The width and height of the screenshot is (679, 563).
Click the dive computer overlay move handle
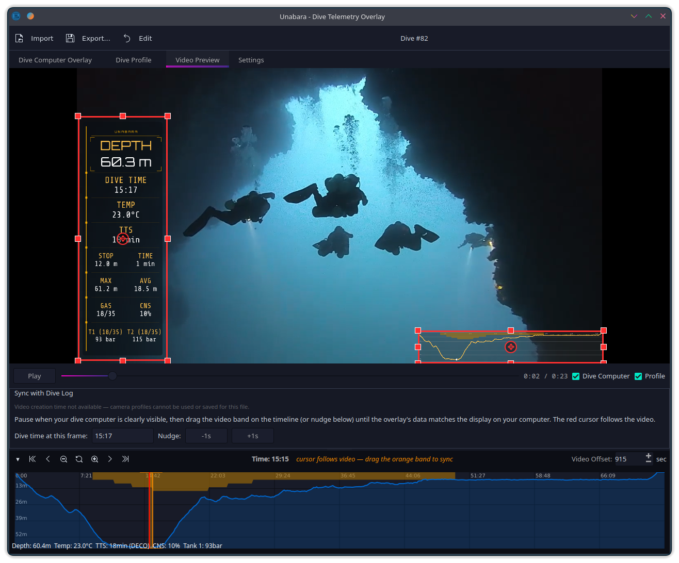point(123,239)
